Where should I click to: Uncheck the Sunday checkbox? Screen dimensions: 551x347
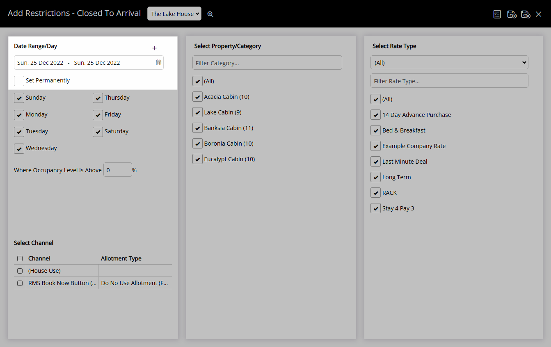pos(19,98)
